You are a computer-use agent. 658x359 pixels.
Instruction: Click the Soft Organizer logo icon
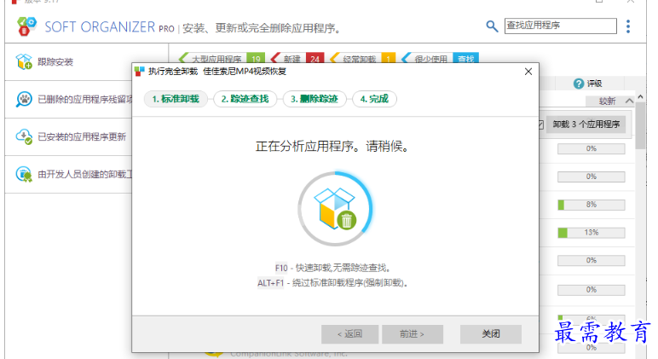pos(26,26)
